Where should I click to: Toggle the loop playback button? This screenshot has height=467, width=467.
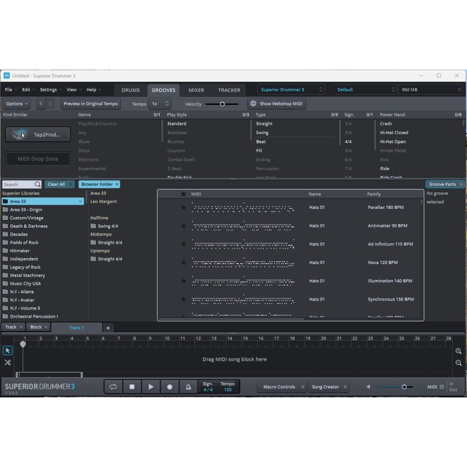click(x=113, y=387)
